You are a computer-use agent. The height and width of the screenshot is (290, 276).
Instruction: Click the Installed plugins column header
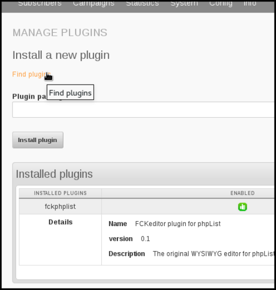tap(60, 193)
